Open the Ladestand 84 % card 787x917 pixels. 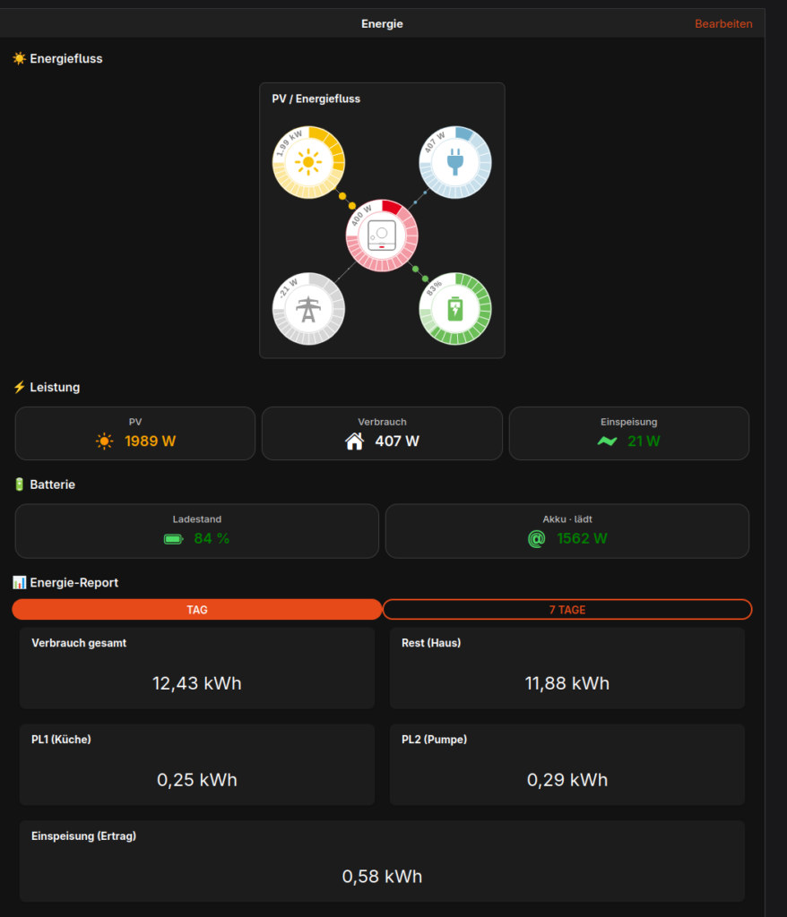tap(197, 531)
